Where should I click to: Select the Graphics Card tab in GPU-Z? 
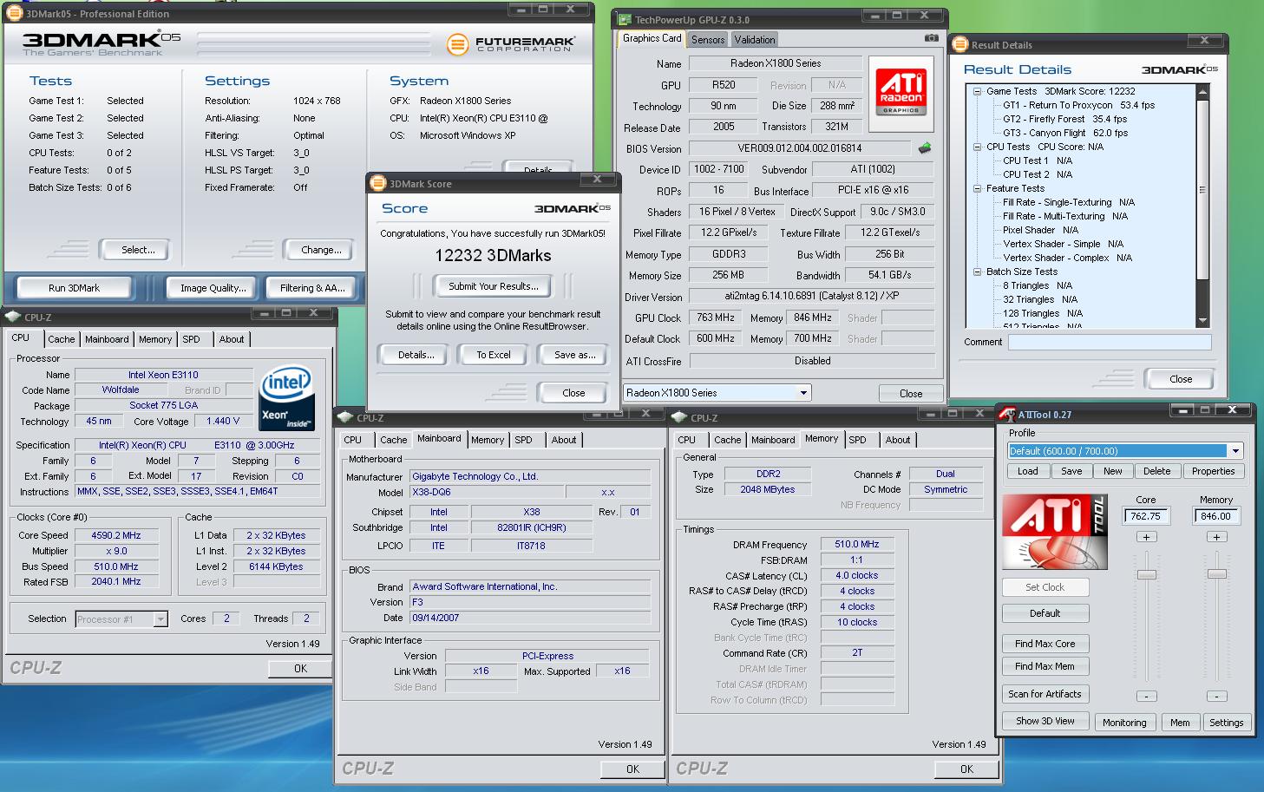point(652,38)
